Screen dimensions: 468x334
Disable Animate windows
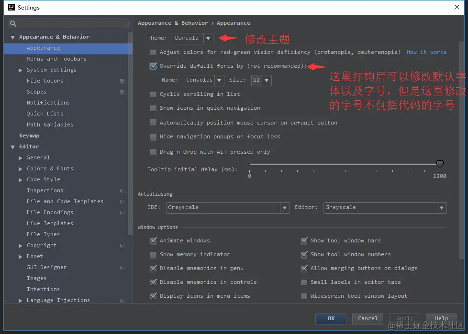click(153, 240)
